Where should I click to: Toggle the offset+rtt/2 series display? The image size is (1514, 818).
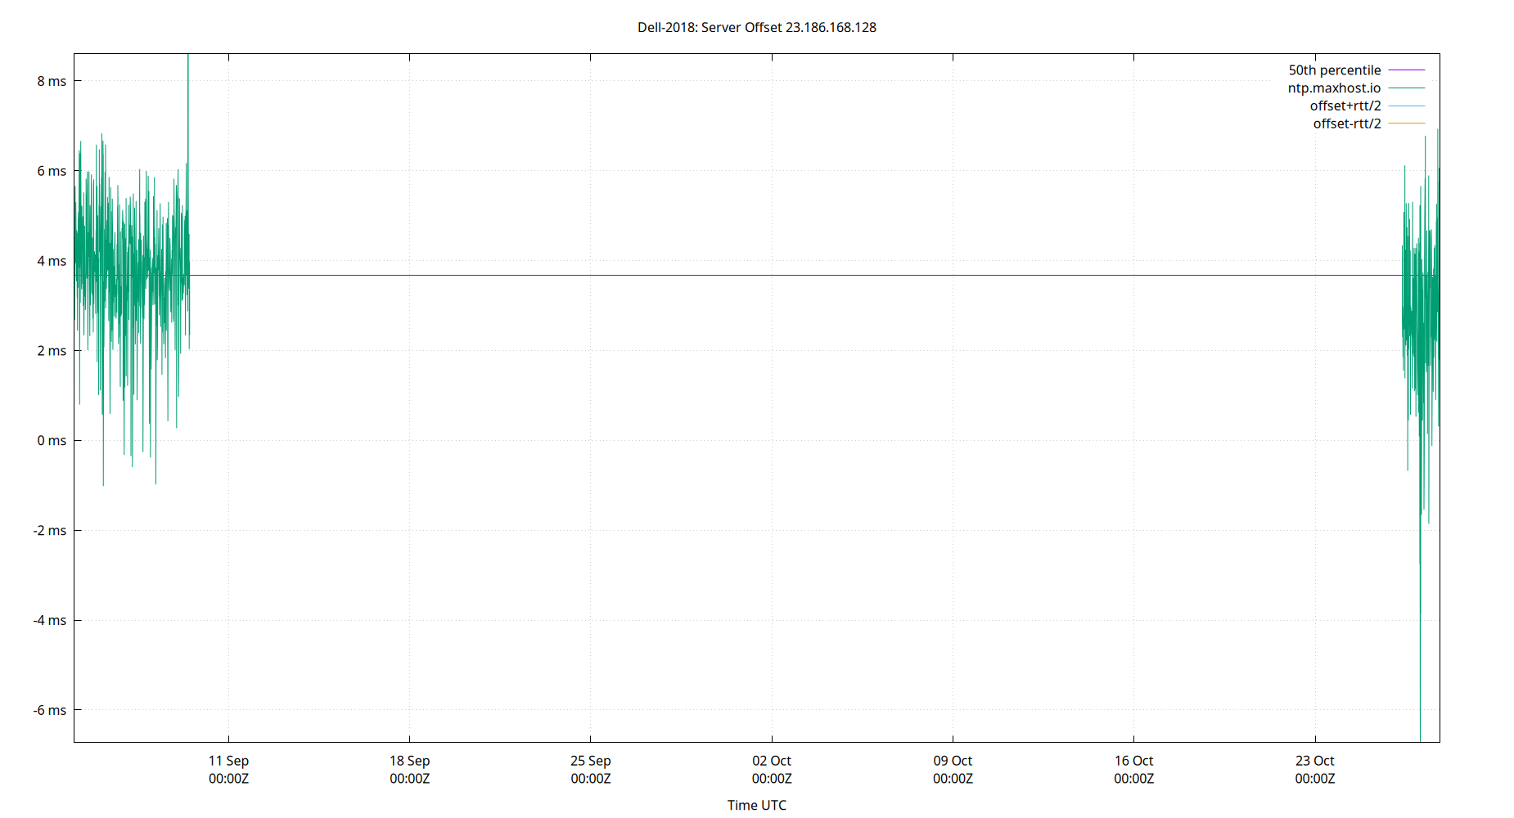coord(1345,106)
